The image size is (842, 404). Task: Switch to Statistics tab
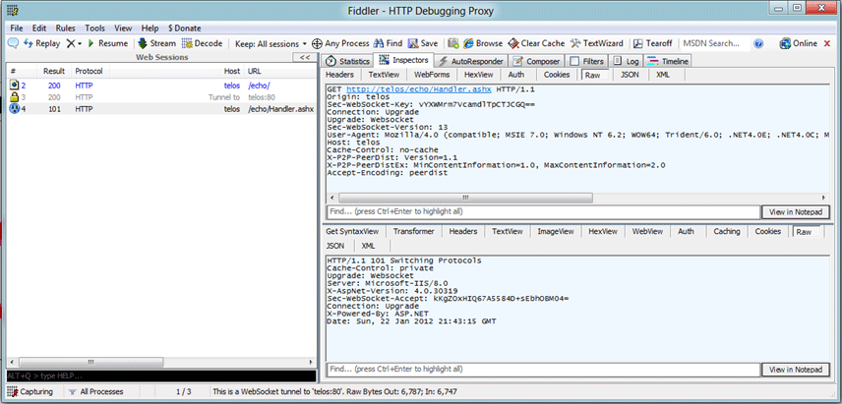coord(349,62)
